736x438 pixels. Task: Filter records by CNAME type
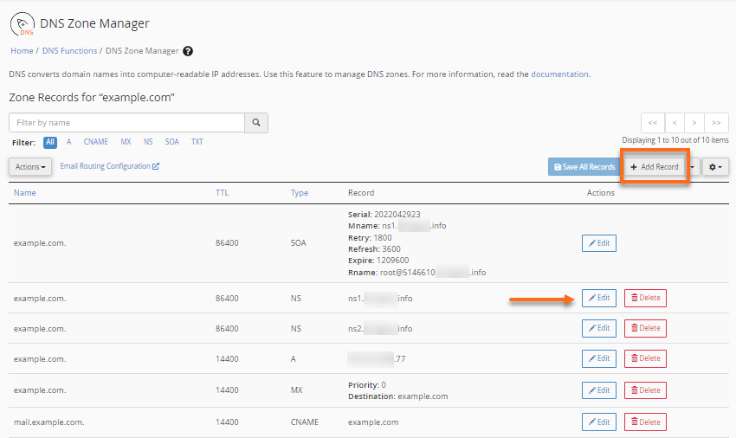click(x=95, y=142)
